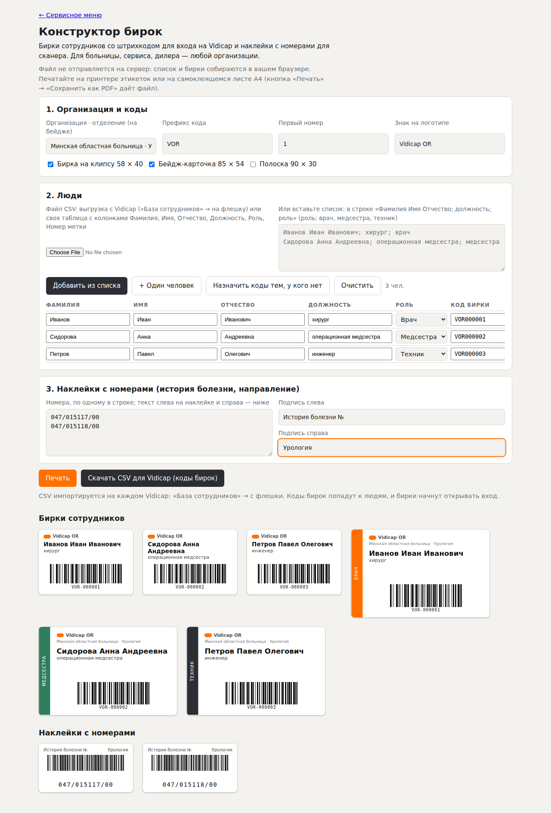Clear the people list with «Очистить»
551x813 pixels.
point(357,286)
